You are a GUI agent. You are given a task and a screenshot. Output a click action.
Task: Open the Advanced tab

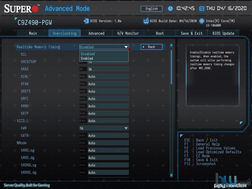pyautogui.click(x=96, y=33)
